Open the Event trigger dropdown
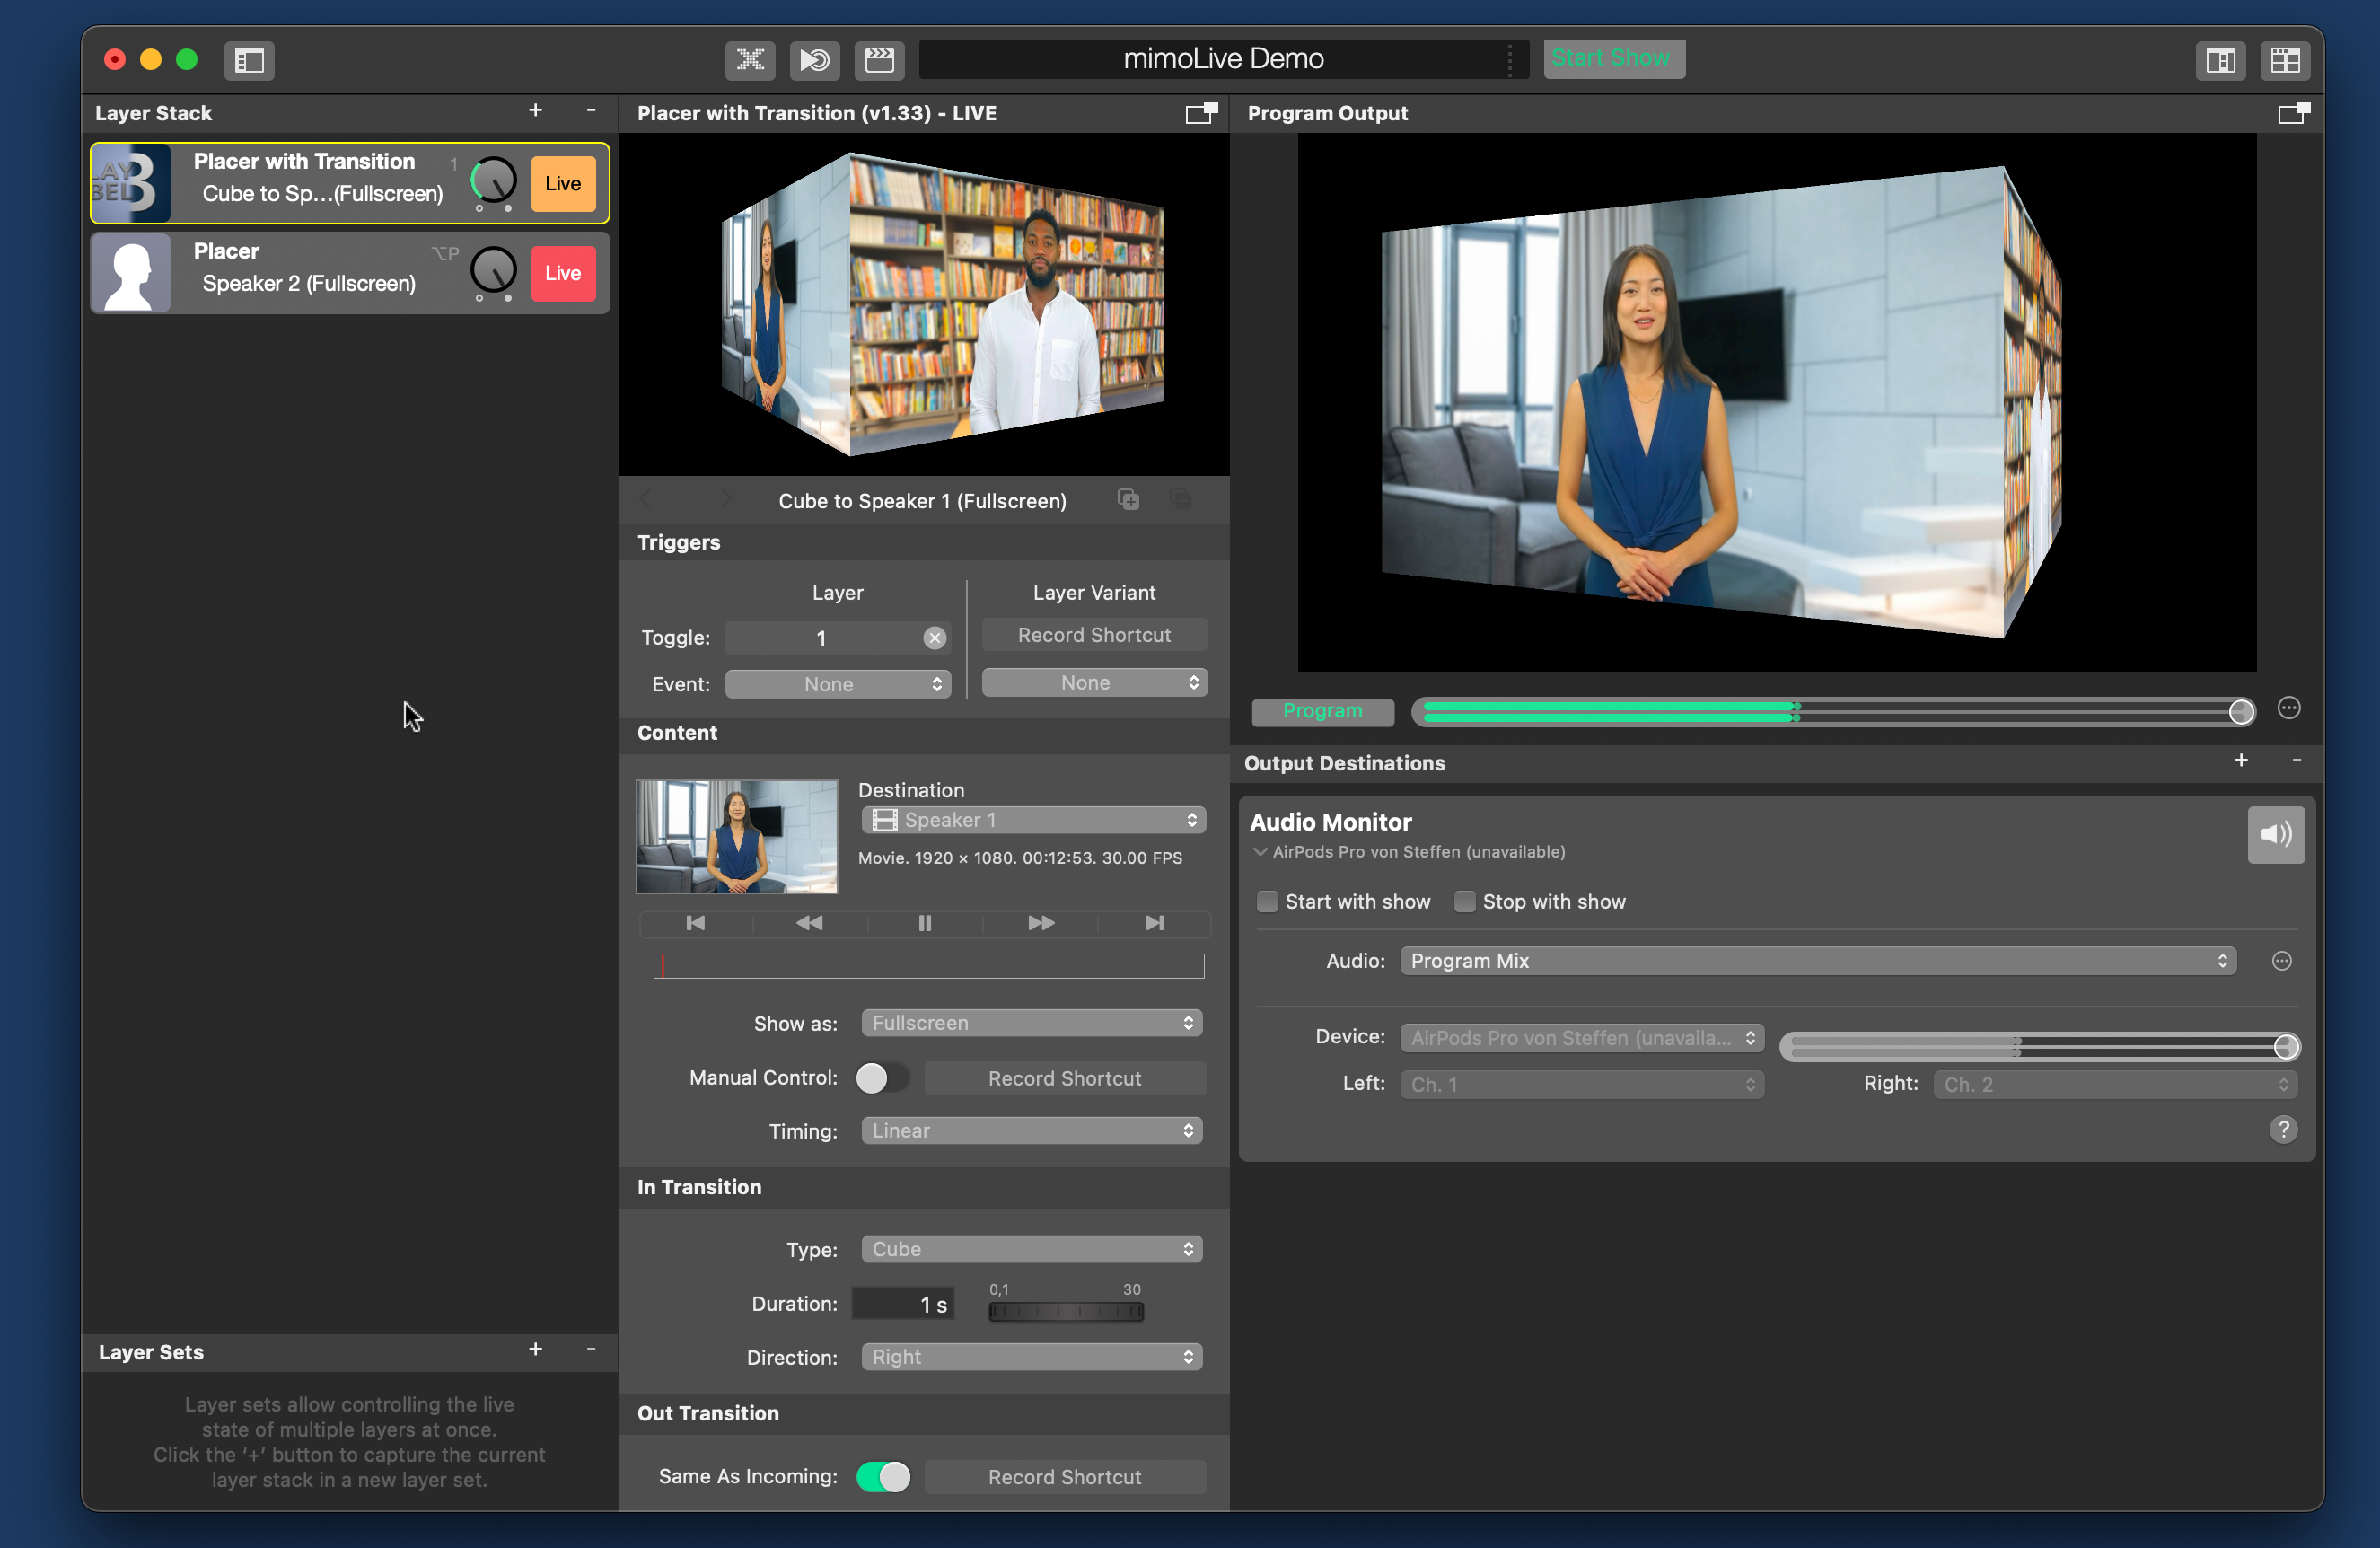Viewport: 2380px width, 1548px height. [838, 684]
